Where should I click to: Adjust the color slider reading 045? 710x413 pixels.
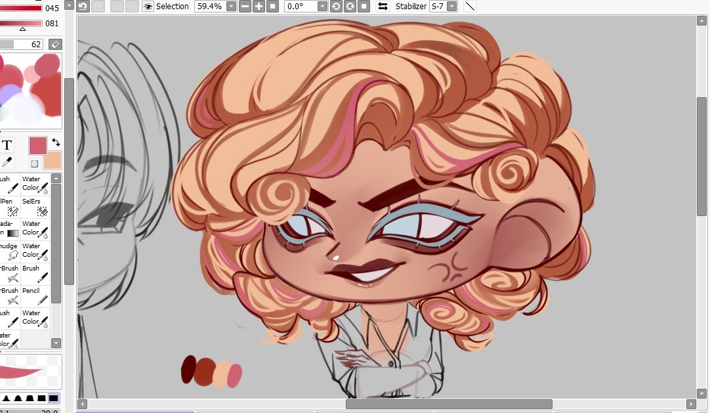[21, 8]
